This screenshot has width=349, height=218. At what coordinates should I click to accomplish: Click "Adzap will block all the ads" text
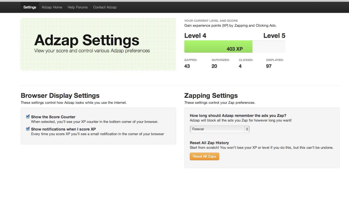point(241,120)
